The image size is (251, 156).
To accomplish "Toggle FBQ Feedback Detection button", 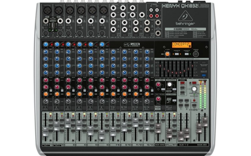I will tap(204, 63).
